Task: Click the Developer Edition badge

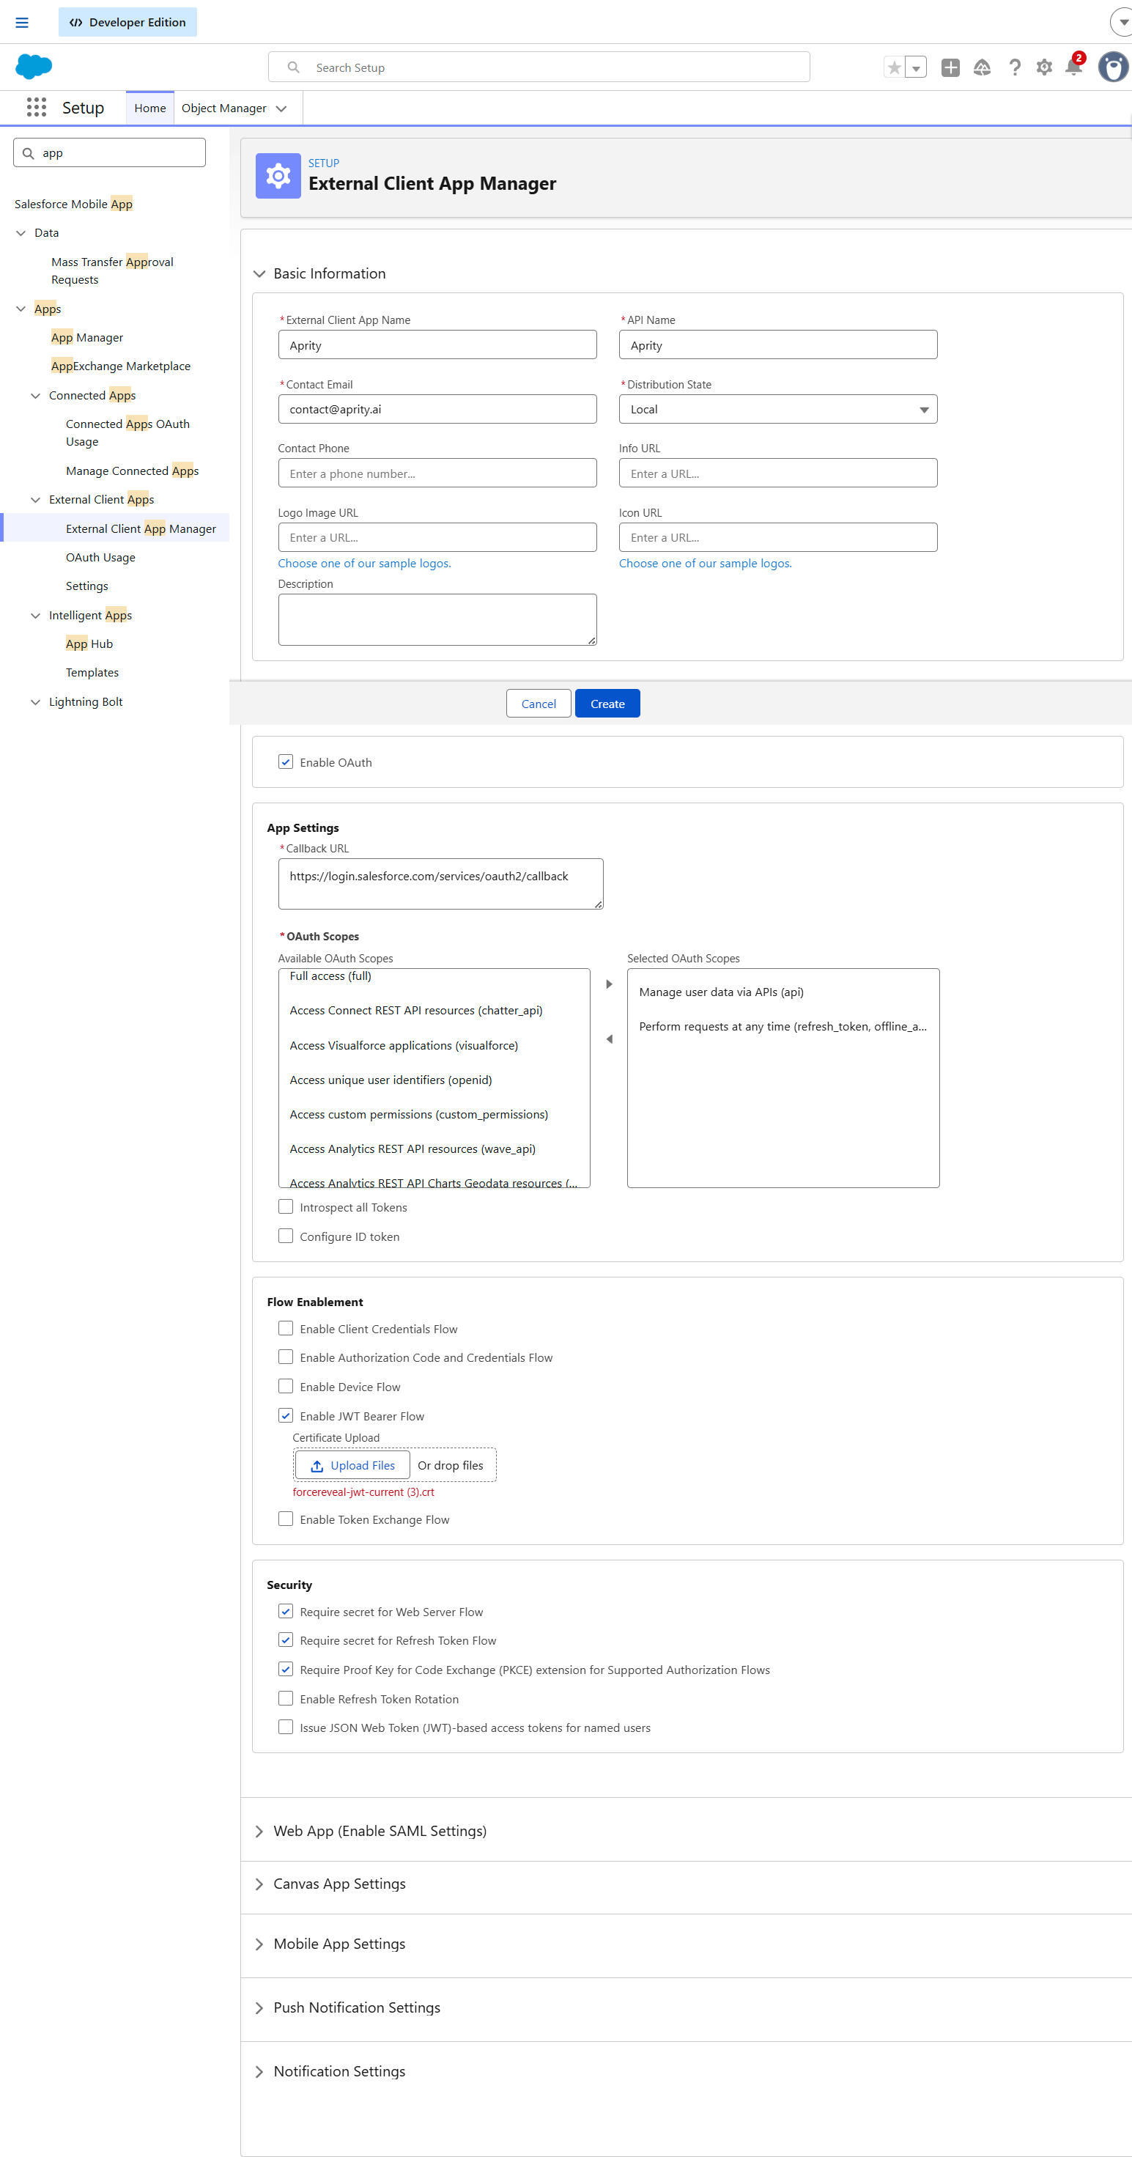Action: coord(127,23)
